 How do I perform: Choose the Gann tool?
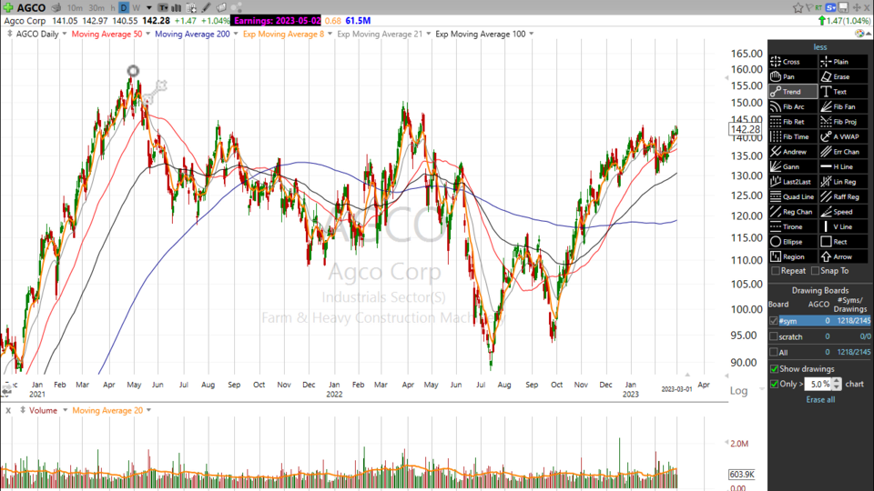click(793, 167)
